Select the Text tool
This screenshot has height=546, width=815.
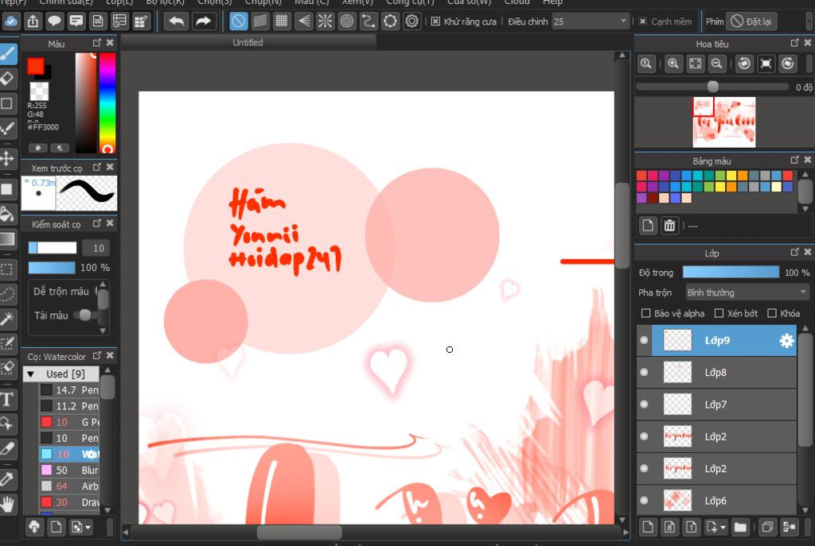tap(7, 399)
